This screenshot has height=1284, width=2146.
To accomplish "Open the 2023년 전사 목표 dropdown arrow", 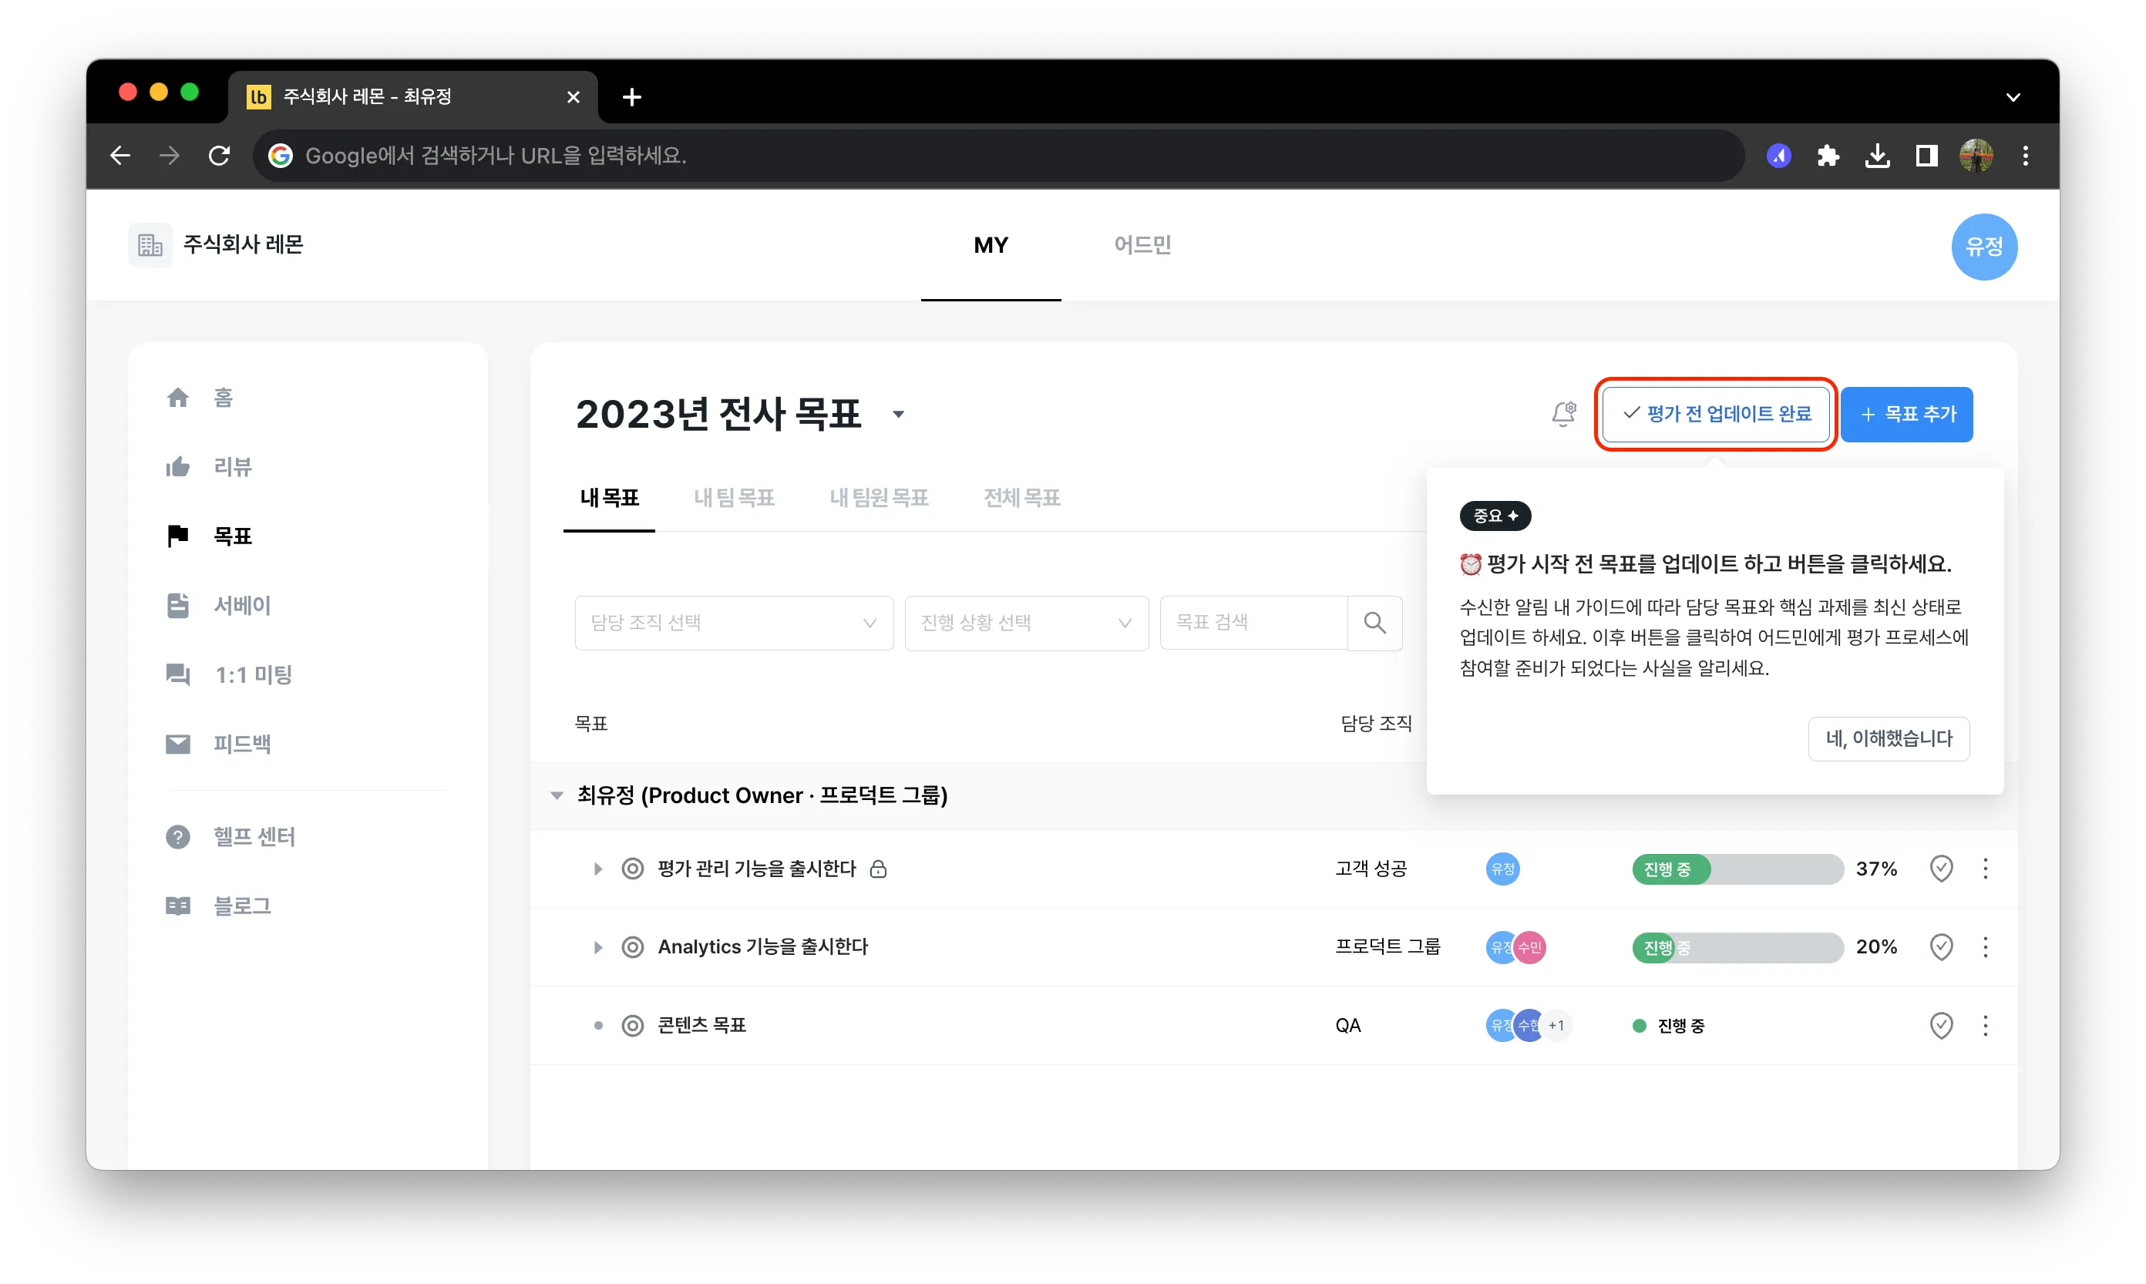I will pos(898,415).
